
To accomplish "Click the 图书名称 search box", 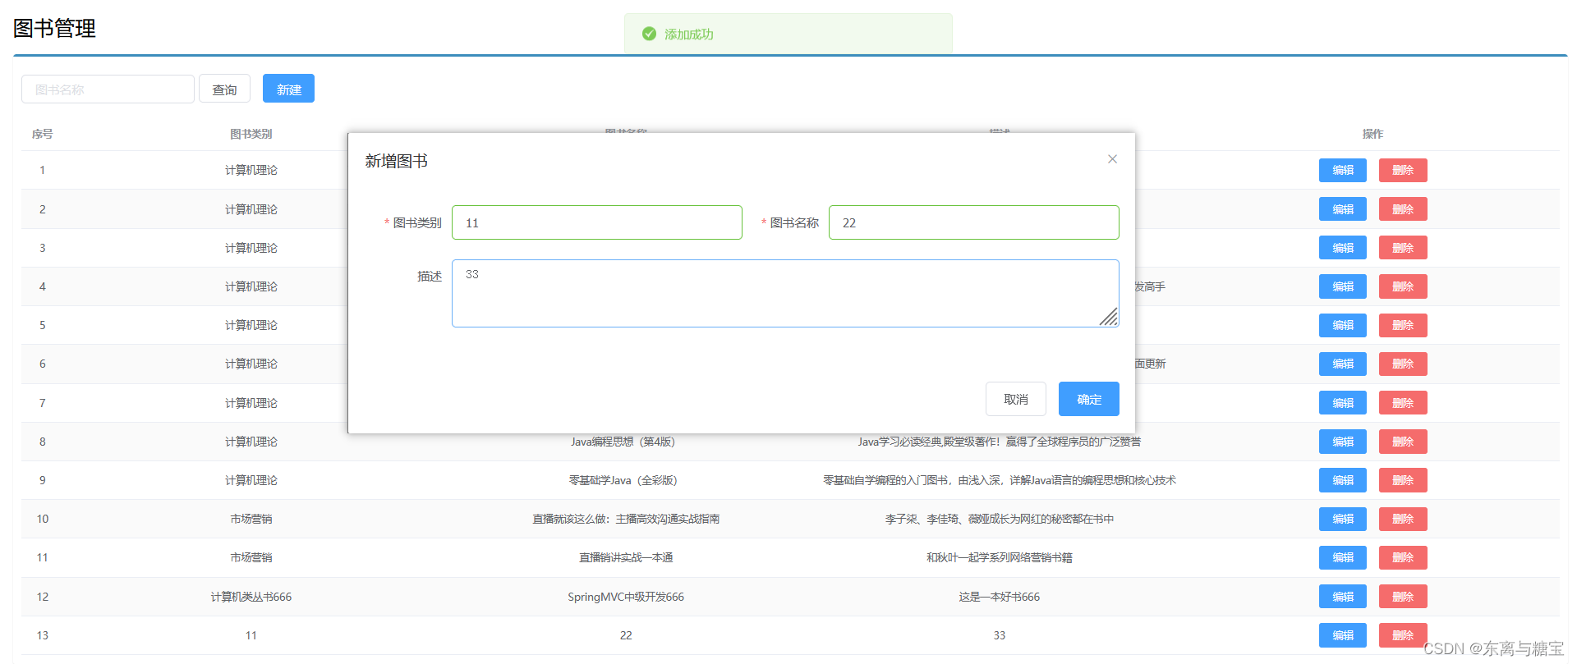I will (108, 89).
